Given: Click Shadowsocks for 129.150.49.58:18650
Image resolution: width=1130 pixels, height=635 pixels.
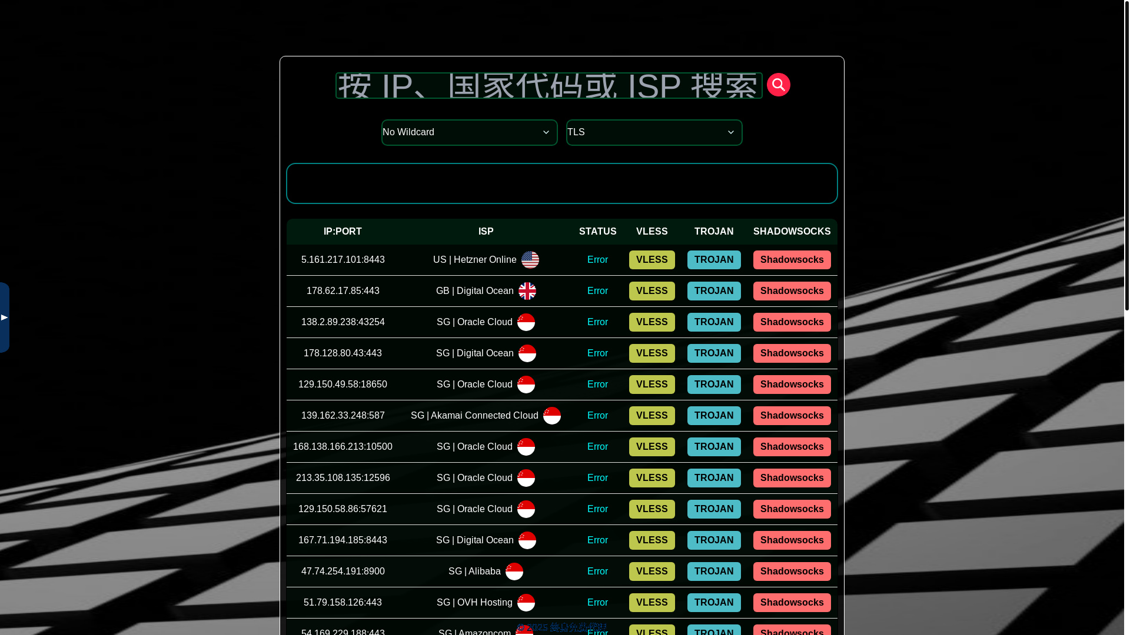Looking at the screenshot, I should (792, 385).
